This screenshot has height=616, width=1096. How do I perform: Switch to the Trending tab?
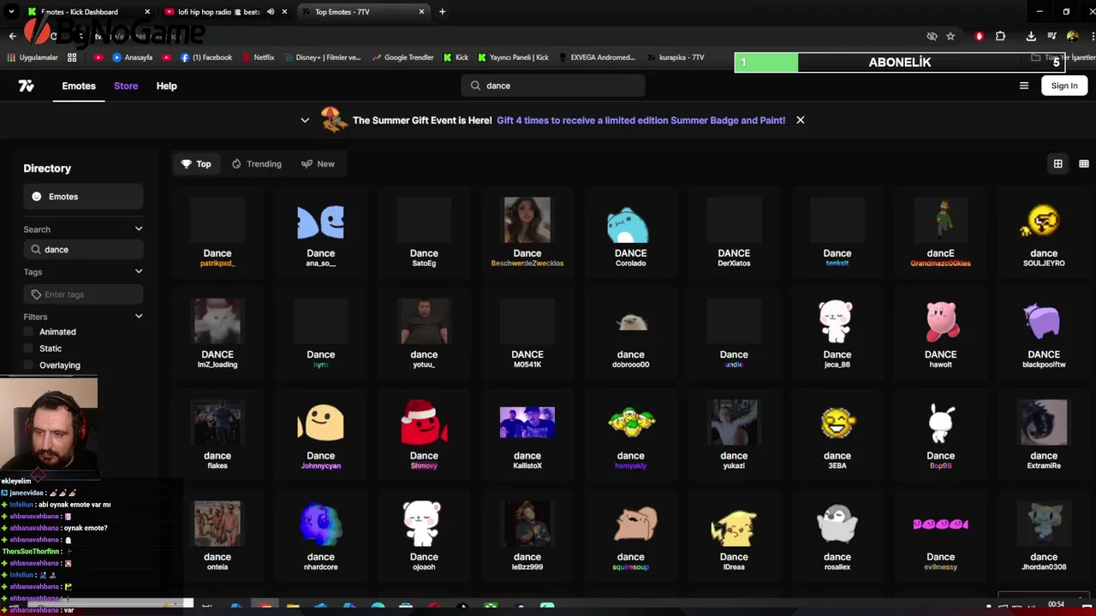tap(257, 163)
